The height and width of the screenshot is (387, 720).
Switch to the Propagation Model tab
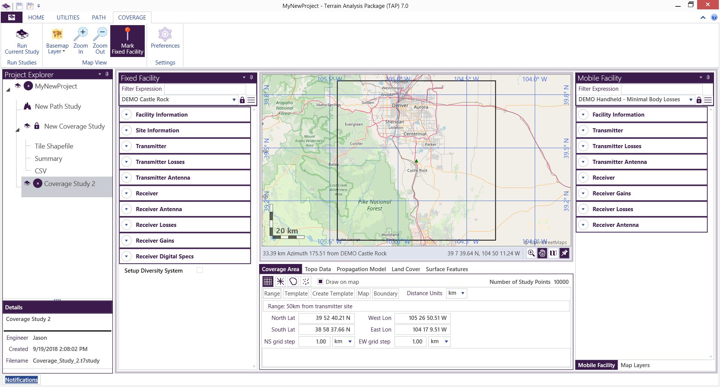pos(361,269)
